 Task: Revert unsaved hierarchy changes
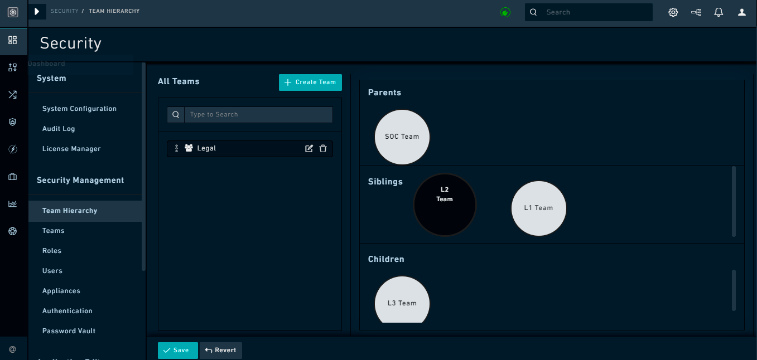point(220,350)
